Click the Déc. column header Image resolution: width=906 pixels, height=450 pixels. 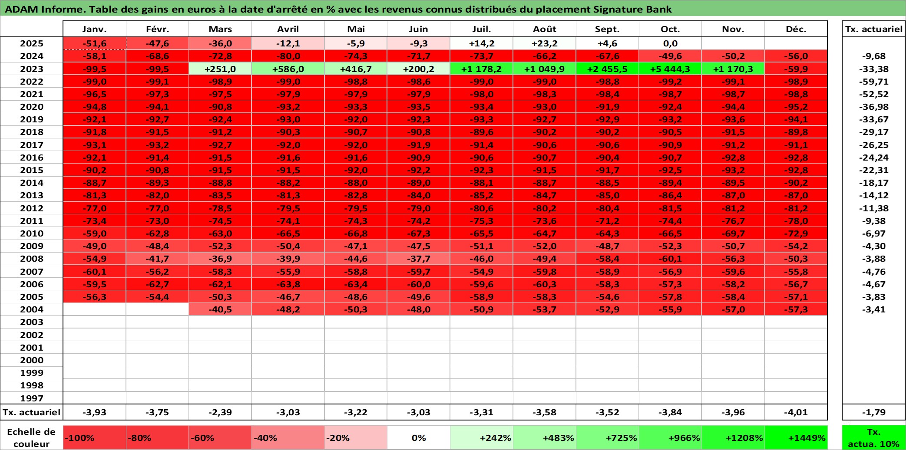point(796,29)
